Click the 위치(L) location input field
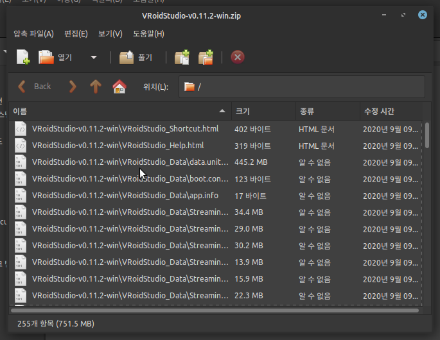This screenshot has width=440, height=340. [302, 87]
